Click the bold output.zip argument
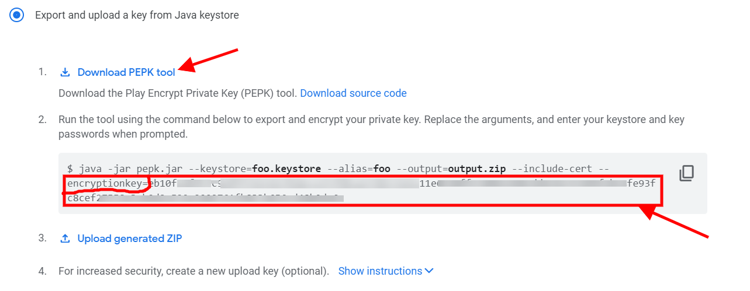 pyautogui.click(x=475, y=169)
